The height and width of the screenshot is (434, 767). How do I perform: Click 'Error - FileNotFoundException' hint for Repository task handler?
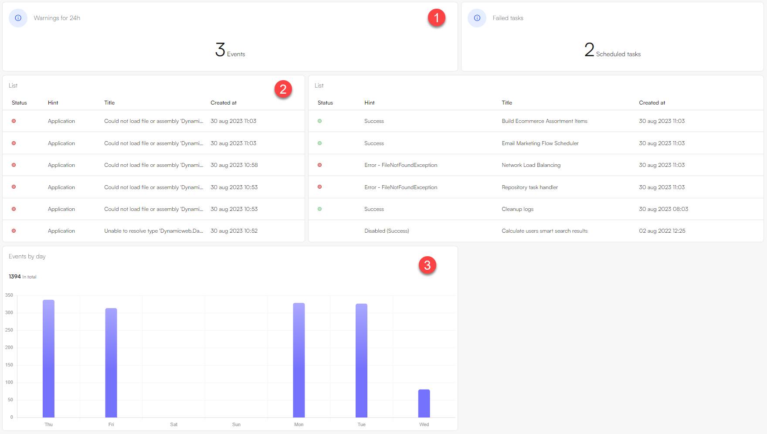[400, 187]
